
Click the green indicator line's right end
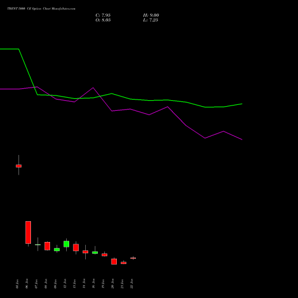pos(242,104)
